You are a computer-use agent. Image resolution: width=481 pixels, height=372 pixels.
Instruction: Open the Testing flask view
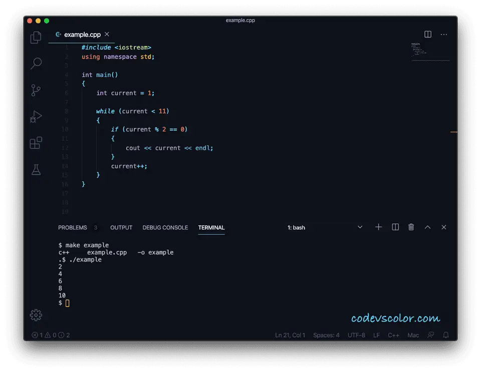(36, 169)
